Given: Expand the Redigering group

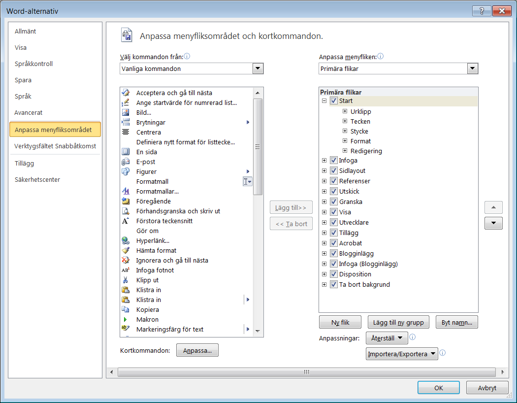Looking at the screenshot, I should tap(345, 151).
